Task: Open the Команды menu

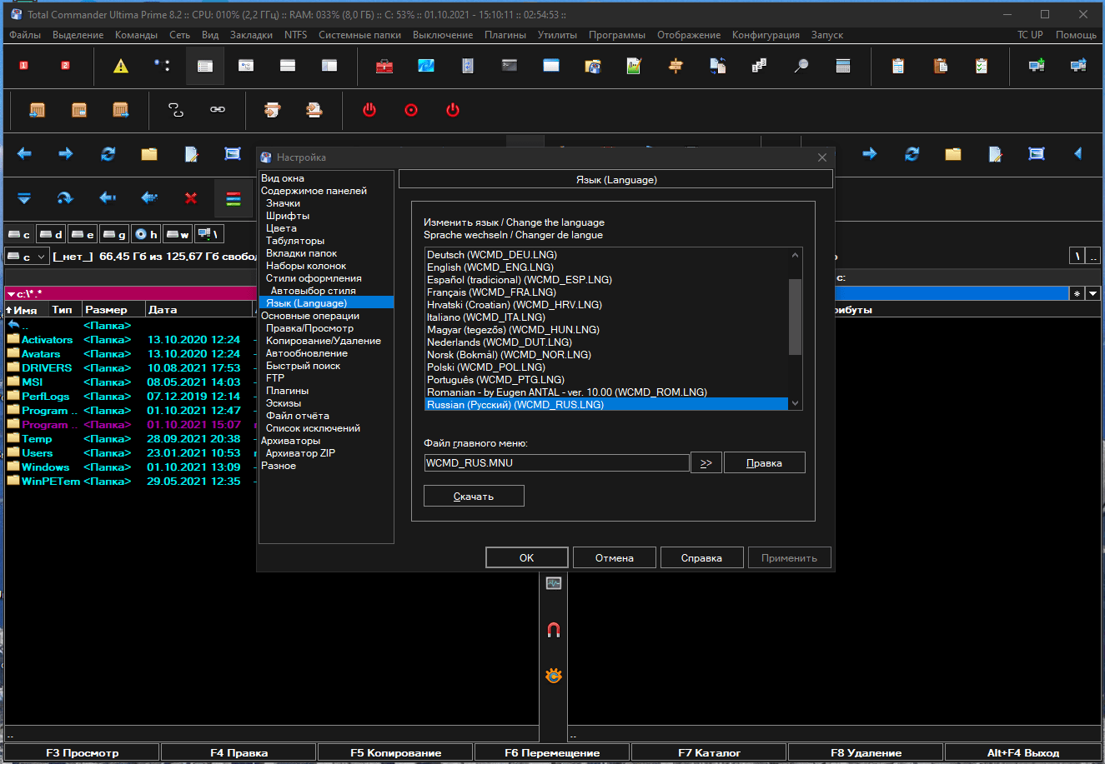Action: click(x=137, y=35)
